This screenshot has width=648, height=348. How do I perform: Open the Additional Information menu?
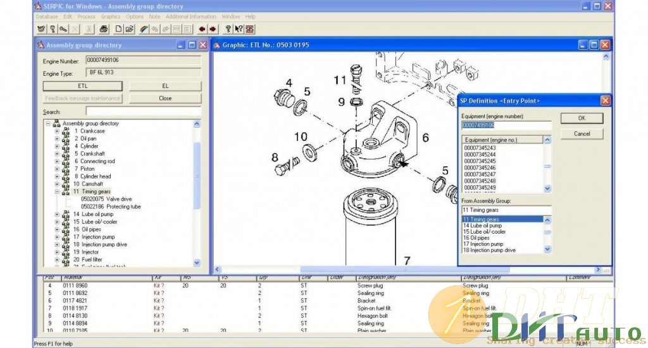191,16
